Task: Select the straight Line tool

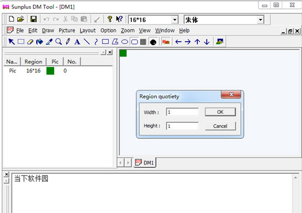Action: pyautogui.click(x=87, y=41)
